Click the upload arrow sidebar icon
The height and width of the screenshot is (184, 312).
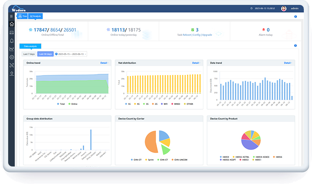point(11,73)
